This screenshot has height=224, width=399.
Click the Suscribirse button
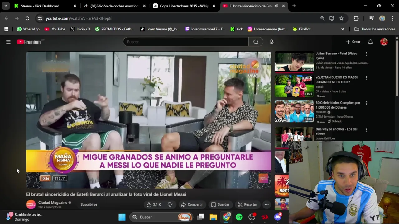click(x=89, y=204)
